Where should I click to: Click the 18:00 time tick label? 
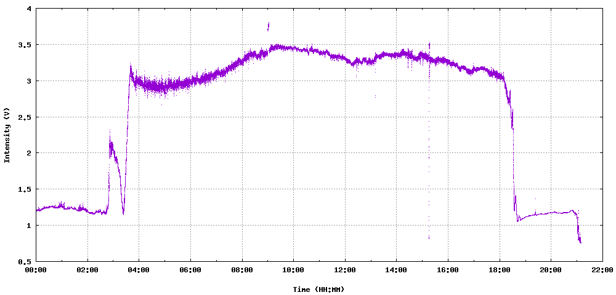[499, 270]
